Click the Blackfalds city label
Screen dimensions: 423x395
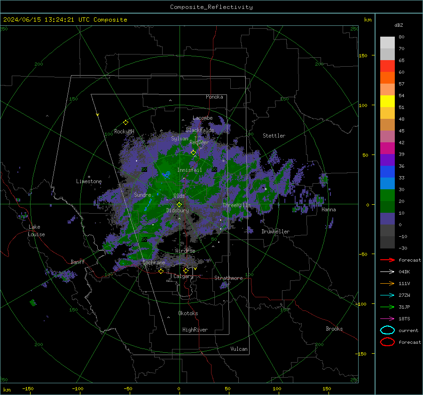(200, 130)
